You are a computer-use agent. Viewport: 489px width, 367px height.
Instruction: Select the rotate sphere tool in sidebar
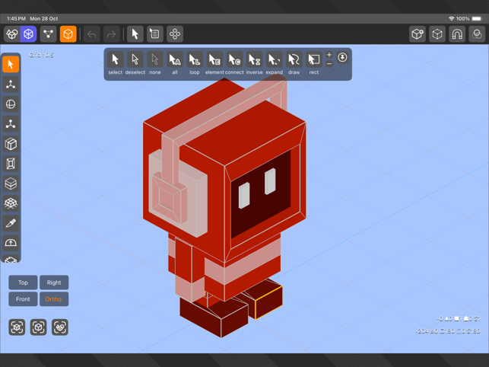(x=11, y=104)
